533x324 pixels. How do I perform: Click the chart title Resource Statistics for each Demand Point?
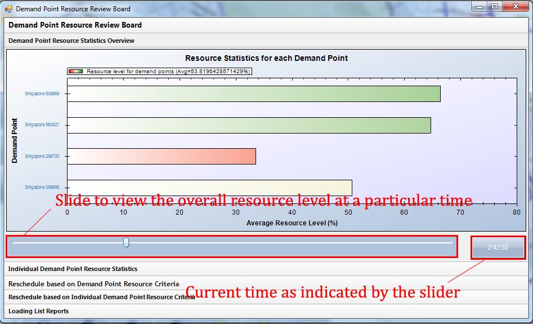(267, 58)
